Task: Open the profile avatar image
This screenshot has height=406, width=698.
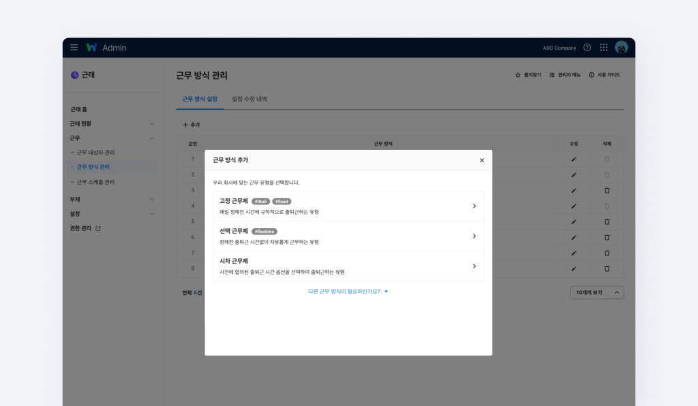Action: [621, 47]
